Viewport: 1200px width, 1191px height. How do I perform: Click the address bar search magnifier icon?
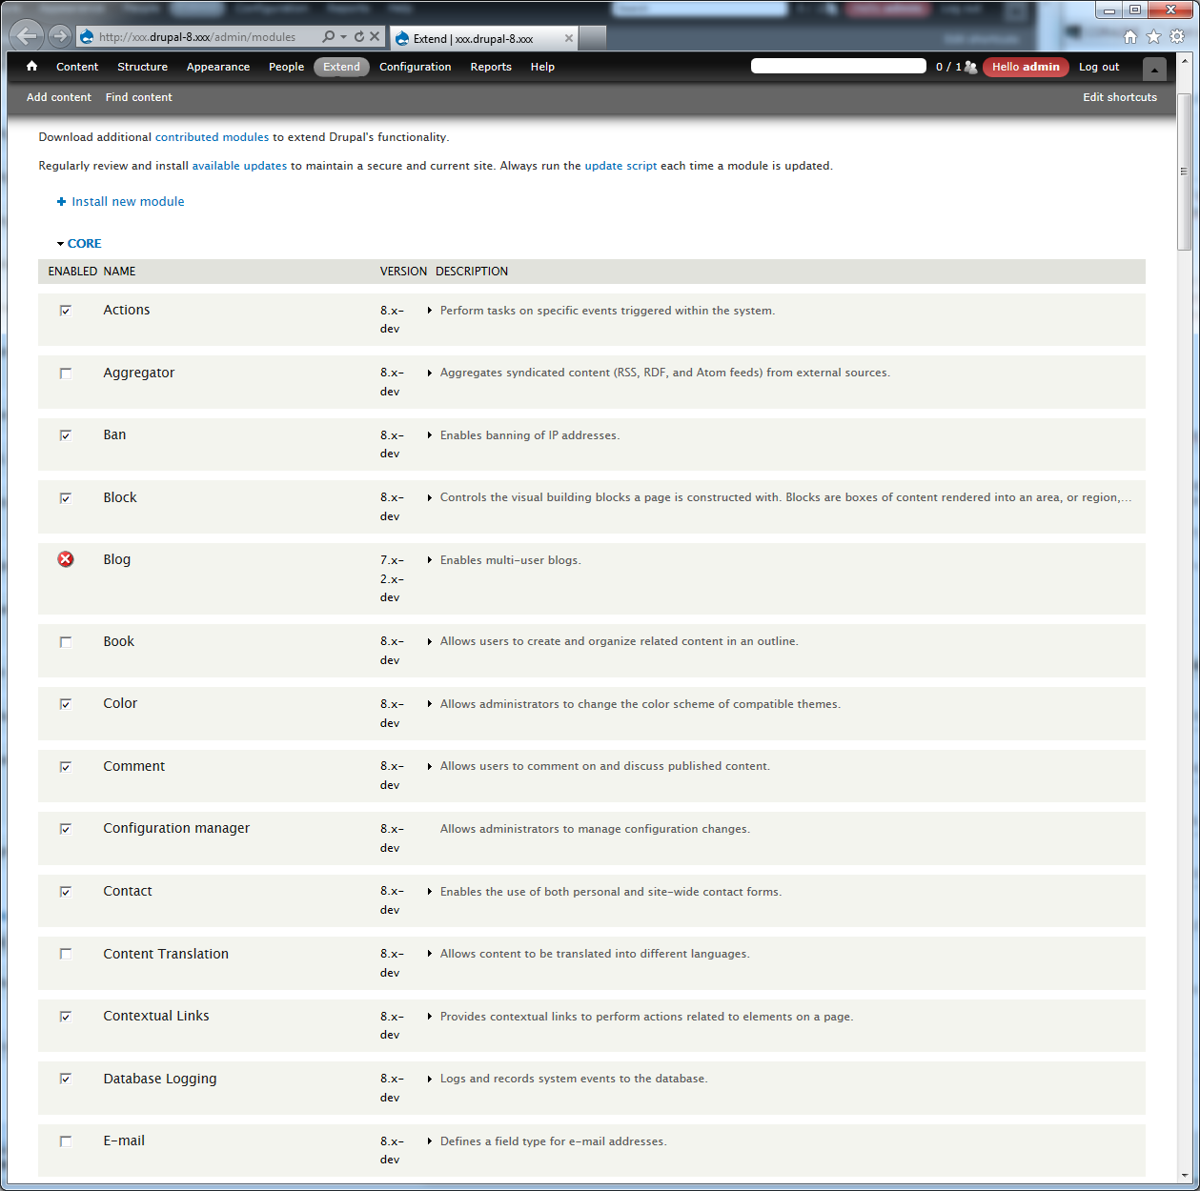pyautogui.click(x=329, y=36)
